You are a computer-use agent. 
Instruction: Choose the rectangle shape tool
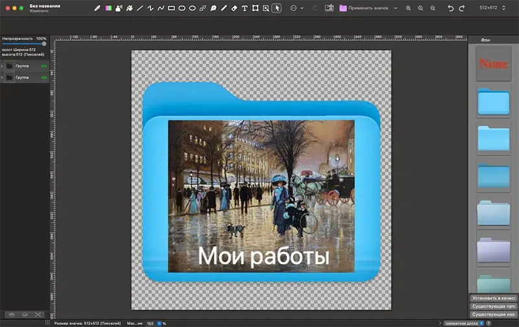coord(171,8)
